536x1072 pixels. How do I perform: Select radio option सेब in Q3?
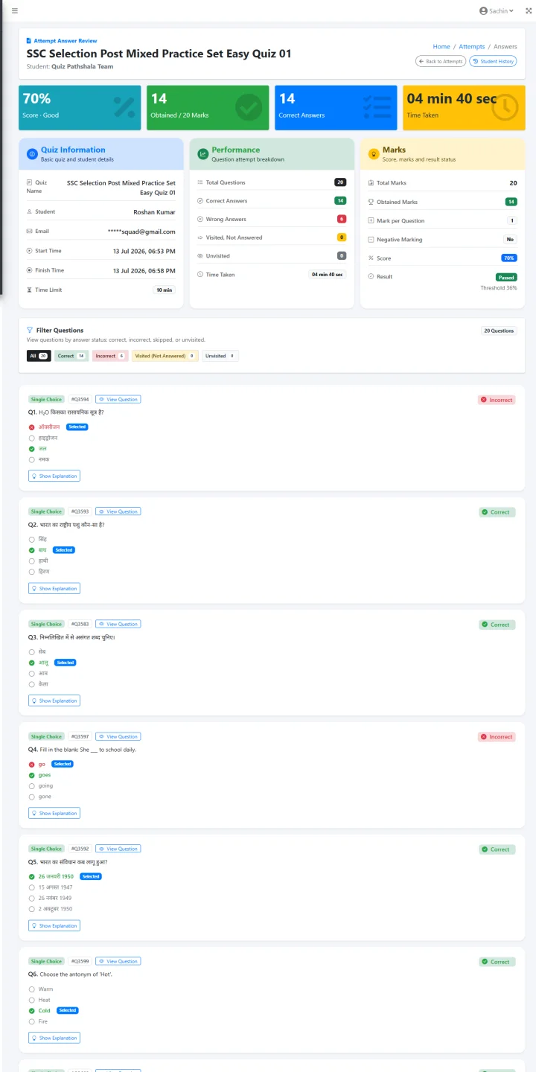(31, 651)
